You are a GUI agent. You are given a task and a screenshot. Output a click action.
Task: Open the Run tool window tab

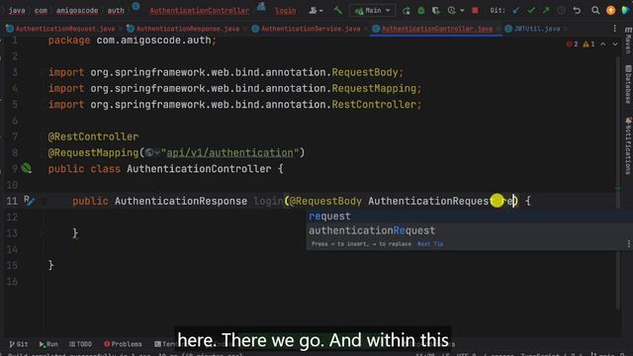pos(48,344)
